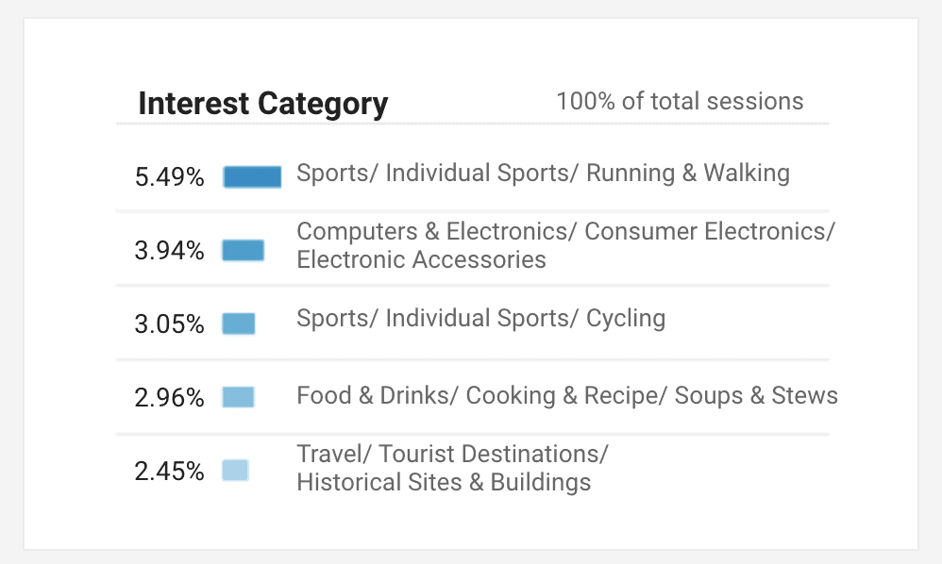Open Travel/ Historical Sites & Buildings category

pos(452,468)
